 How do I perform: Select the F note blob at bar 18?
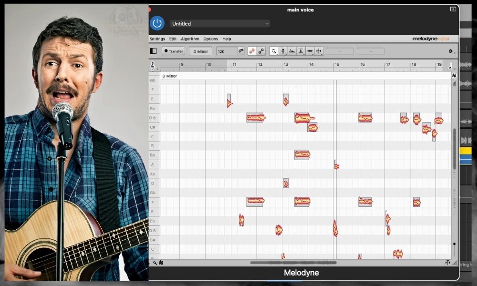[x=416, y=202]
